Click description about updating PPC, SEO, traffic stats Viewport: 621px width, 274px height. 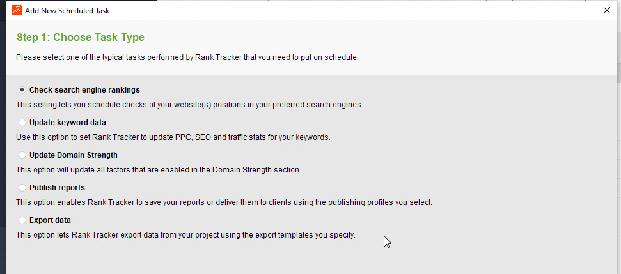[173, 137]
